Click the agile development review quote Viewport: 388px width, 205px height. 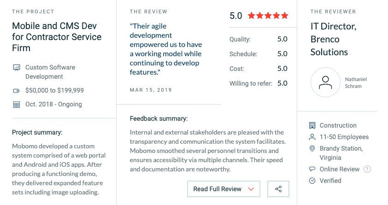click(166, 49)
